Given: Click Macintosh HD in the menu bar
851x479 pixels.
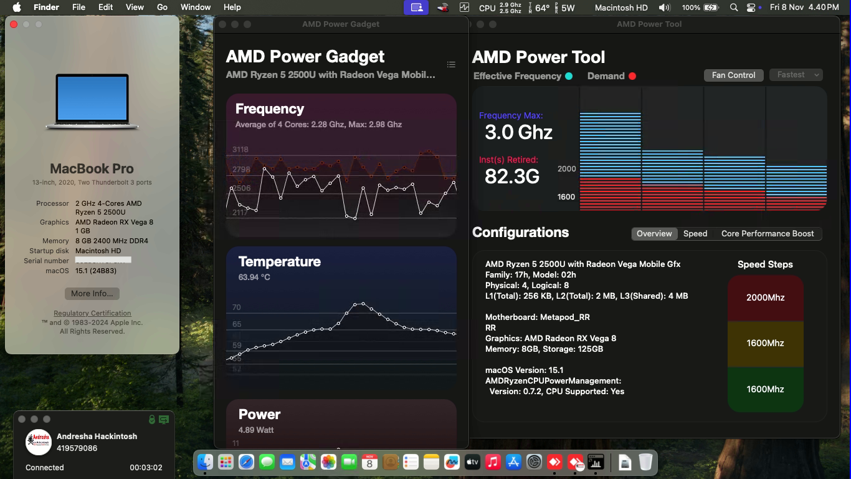Looking at the screenshot, I should [621, 7].
